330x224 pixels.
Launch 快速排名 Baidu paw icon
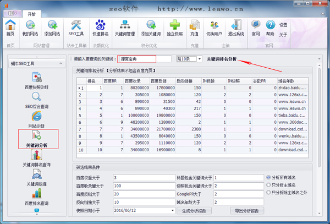click(x=101, y=28)
